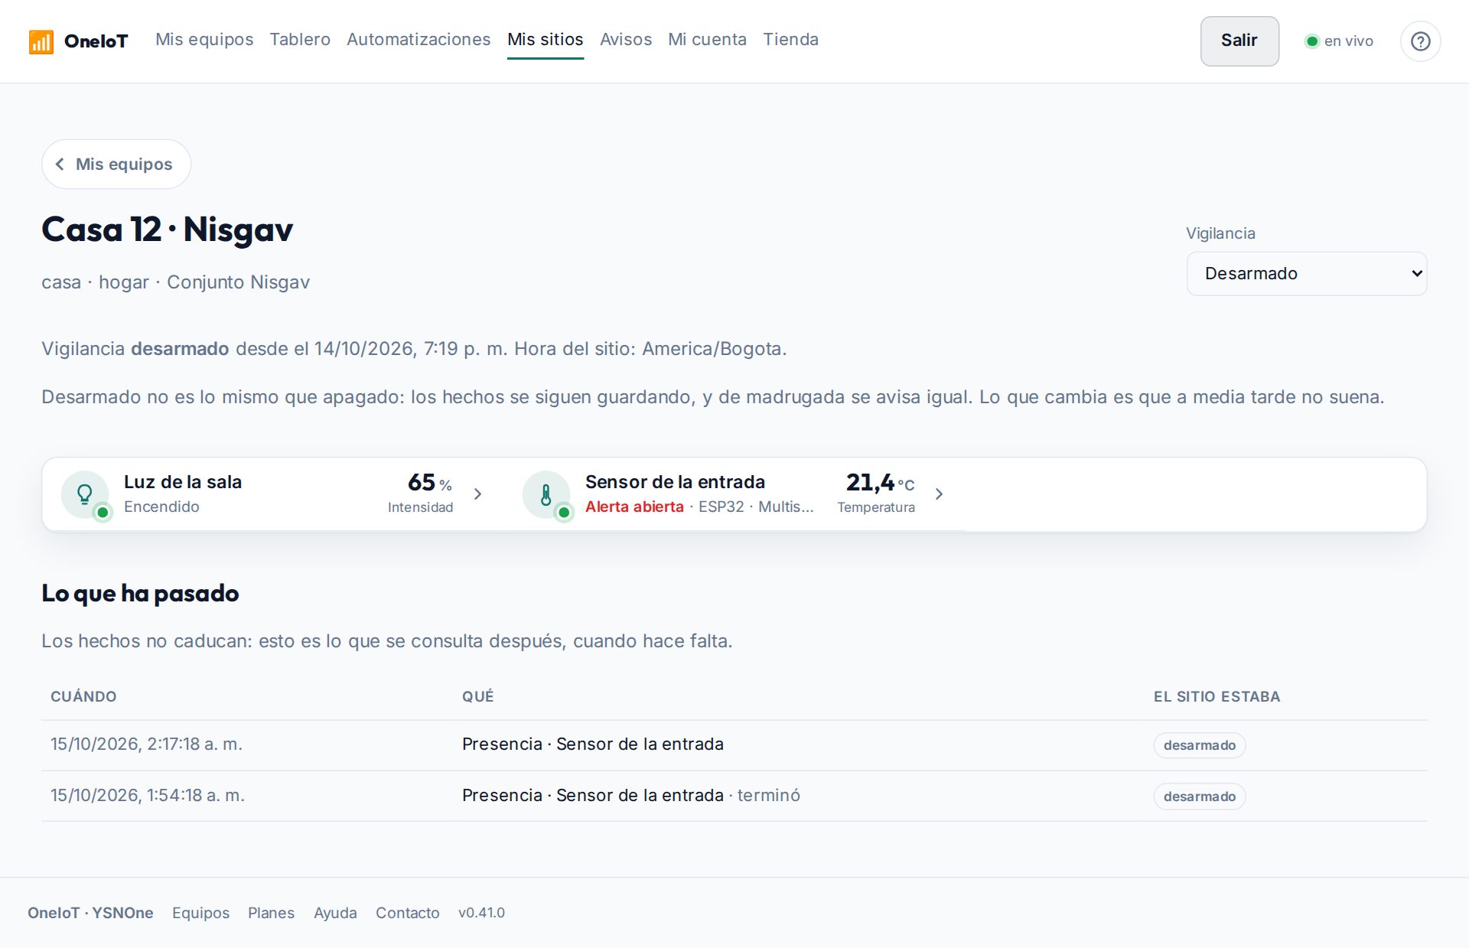The width and height of the screenshot is (1469, 948).
Task: Click the v0.41.0 version label
Action: (481, 913)
